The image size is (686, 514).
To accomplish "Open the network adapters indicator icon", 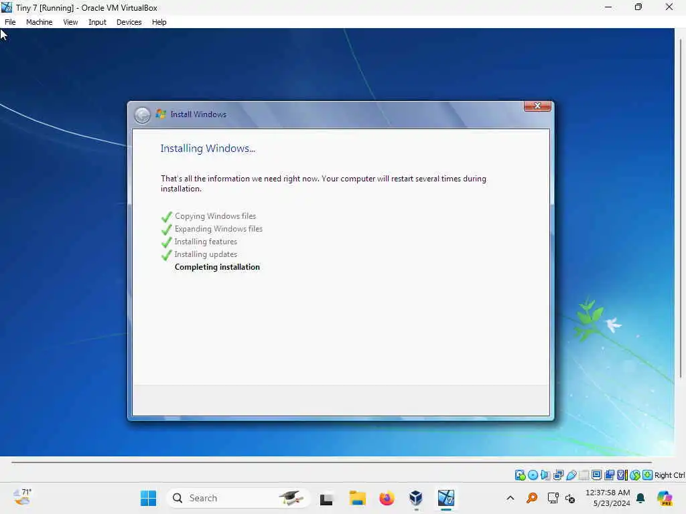I will click(558, 475).
